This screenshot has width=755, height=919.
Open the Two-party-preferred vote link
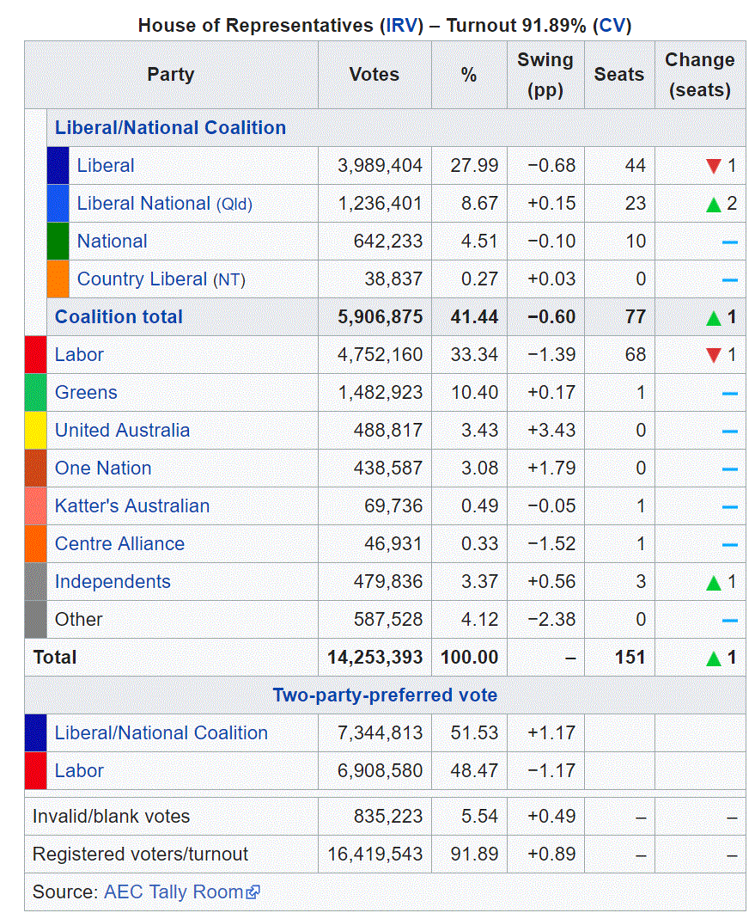(385, 695)
